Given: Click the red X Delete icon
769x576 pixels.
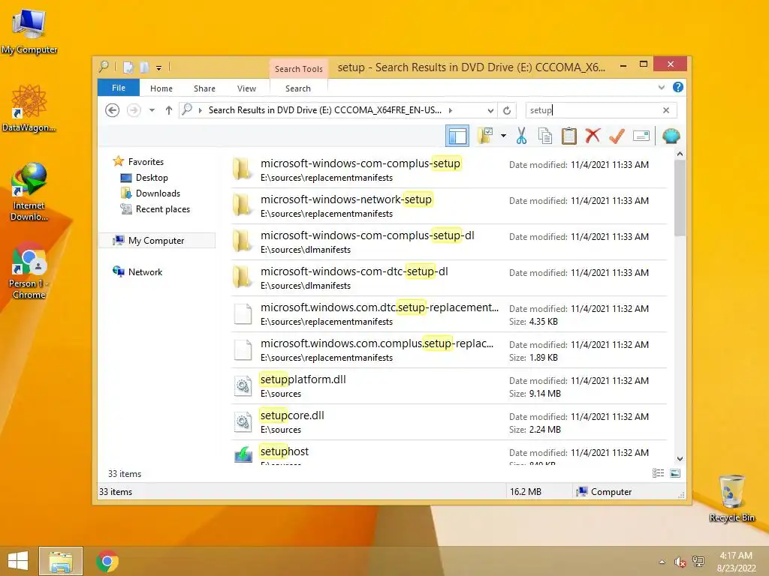Looking at the screenshot, I should pos(593,136).
